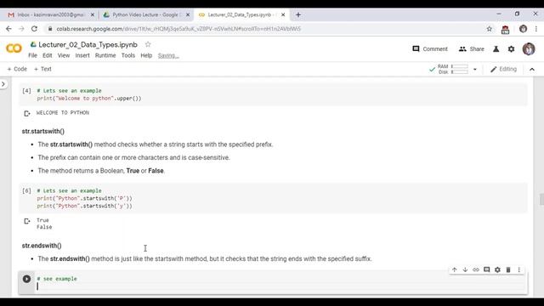Add a comment on the cell

487,269
